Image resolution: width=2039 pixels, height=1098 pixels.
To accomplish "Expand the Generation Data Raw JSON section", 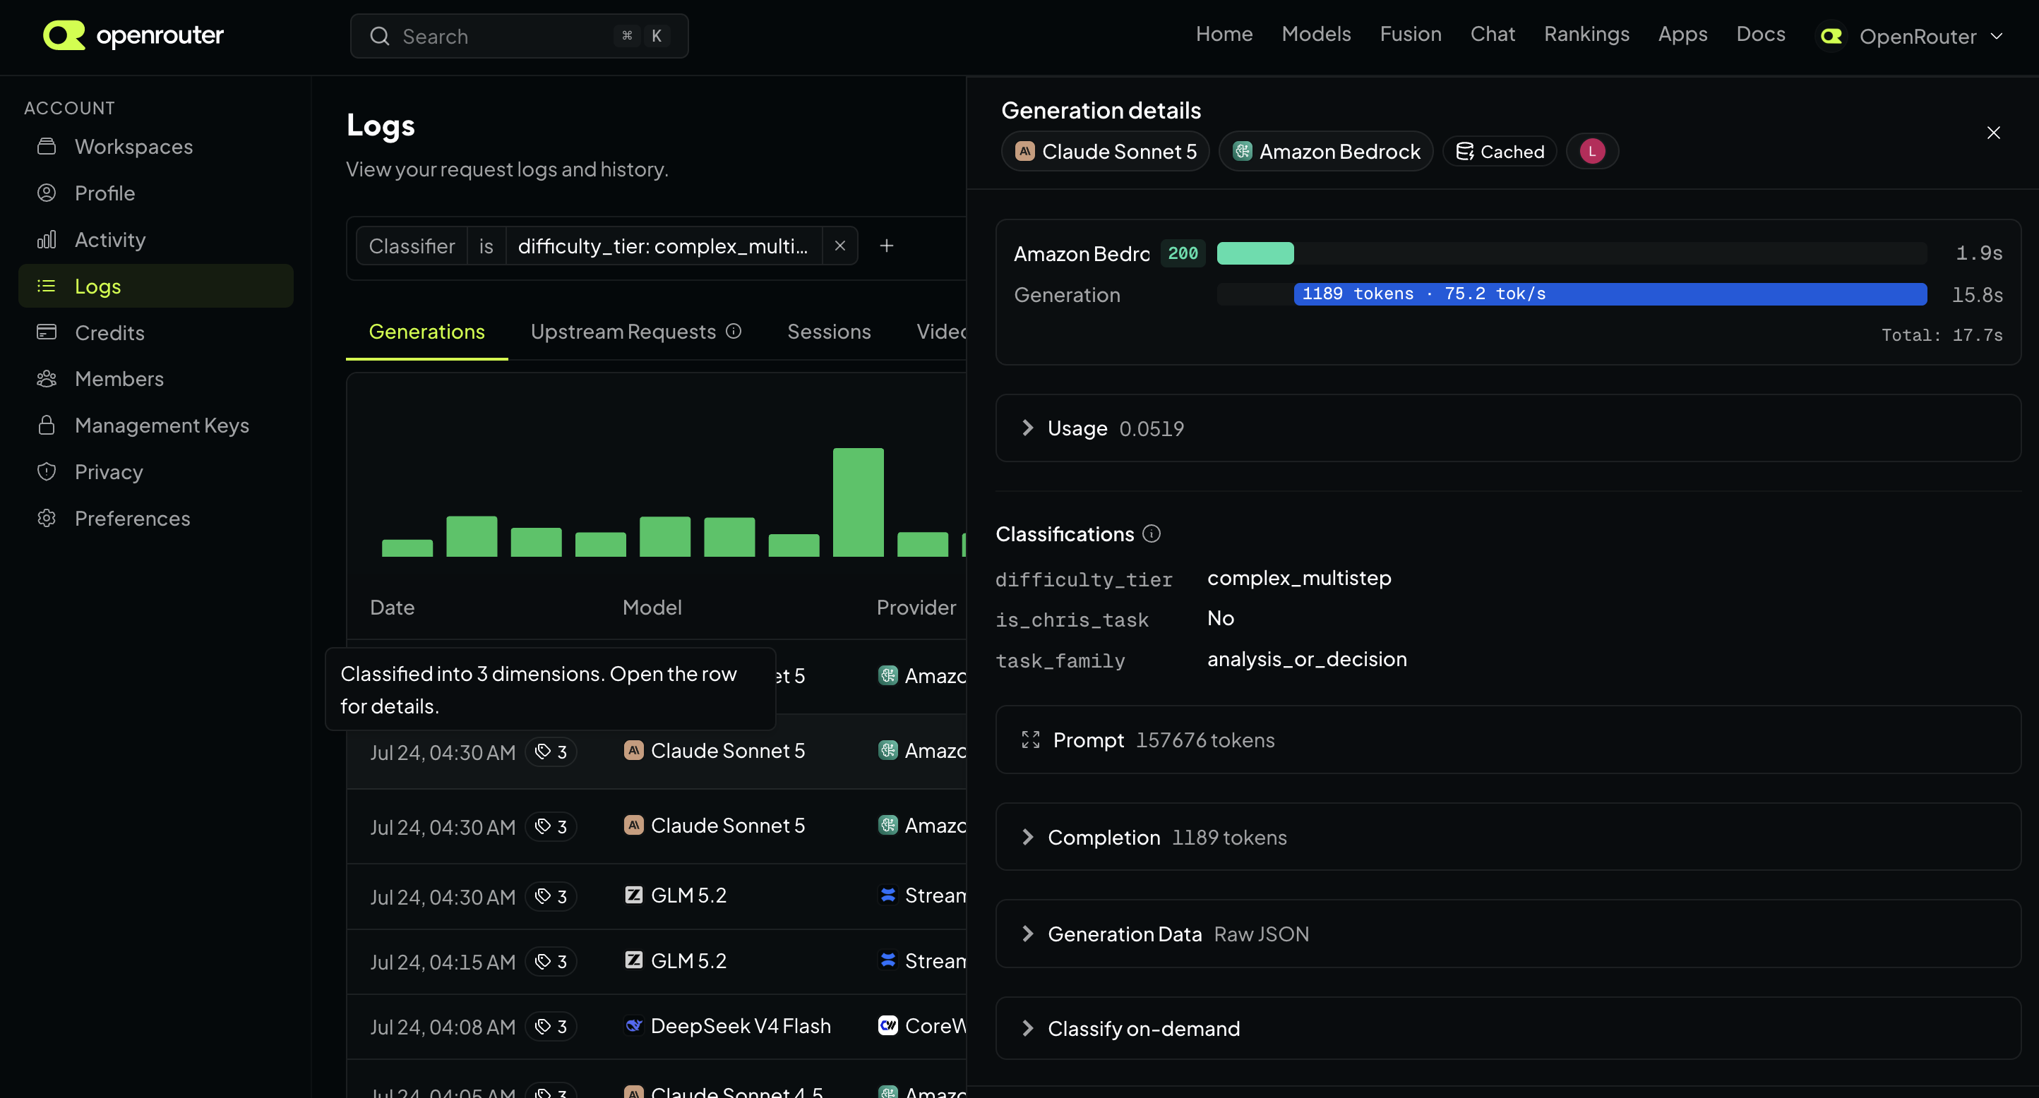I will [x=1508, y=934].
